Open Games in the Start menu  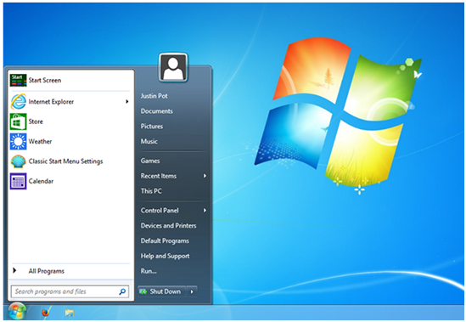point(150,161)
